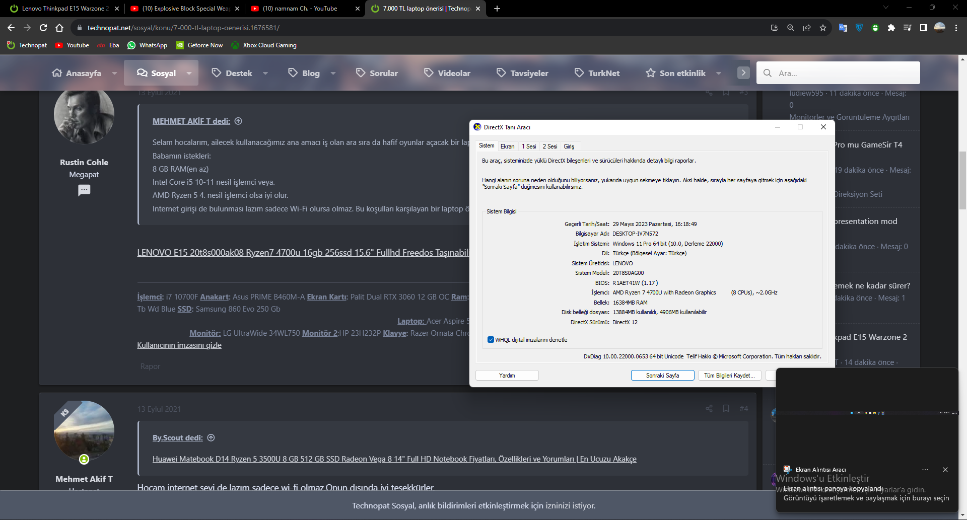Open the Extensions puzzle icon
The height and width of the screenshot is (520, 967).
[891, 28]
